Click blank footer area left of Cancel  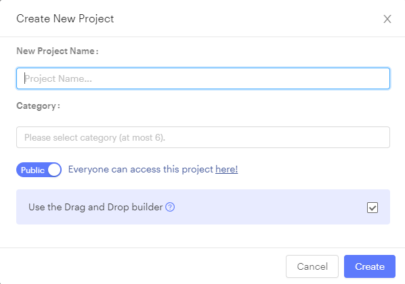pyautogui.click(x=142, y=266)
